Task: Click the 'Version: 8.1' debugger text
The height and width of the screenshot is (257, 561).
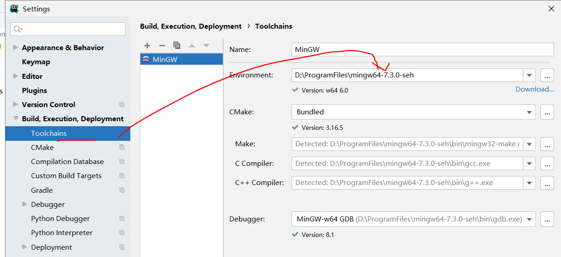Action: [x=318, y=235]
